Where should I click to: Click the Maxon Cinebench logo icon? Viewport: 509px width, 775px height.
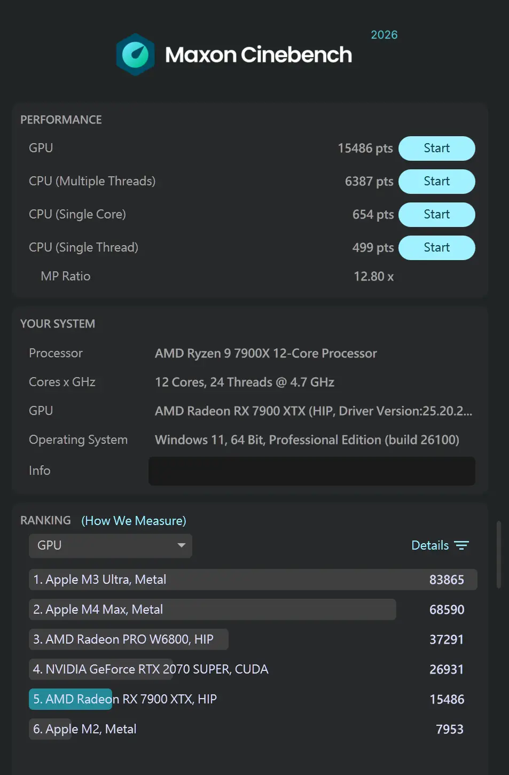[136, 54]
